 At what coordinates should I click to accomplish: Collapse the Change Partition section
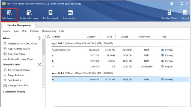39,64
